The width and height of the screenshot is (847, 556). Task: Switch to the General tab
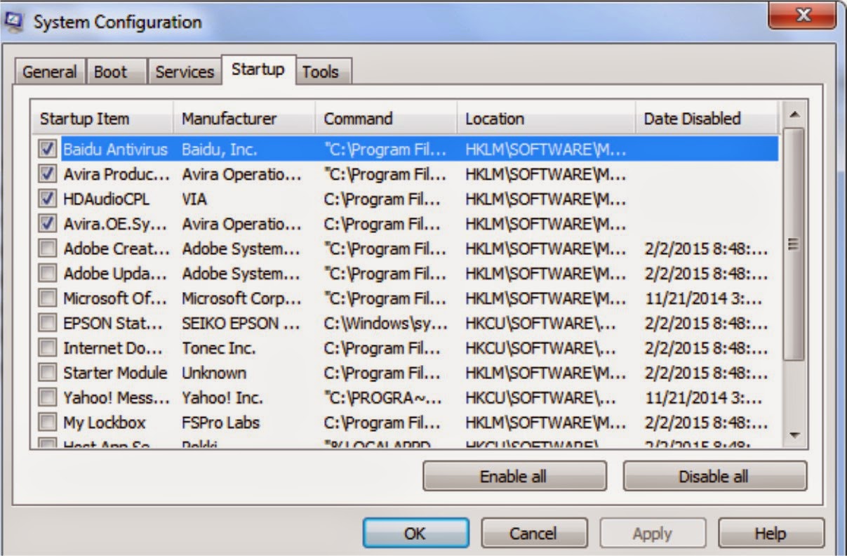point(50,72)
